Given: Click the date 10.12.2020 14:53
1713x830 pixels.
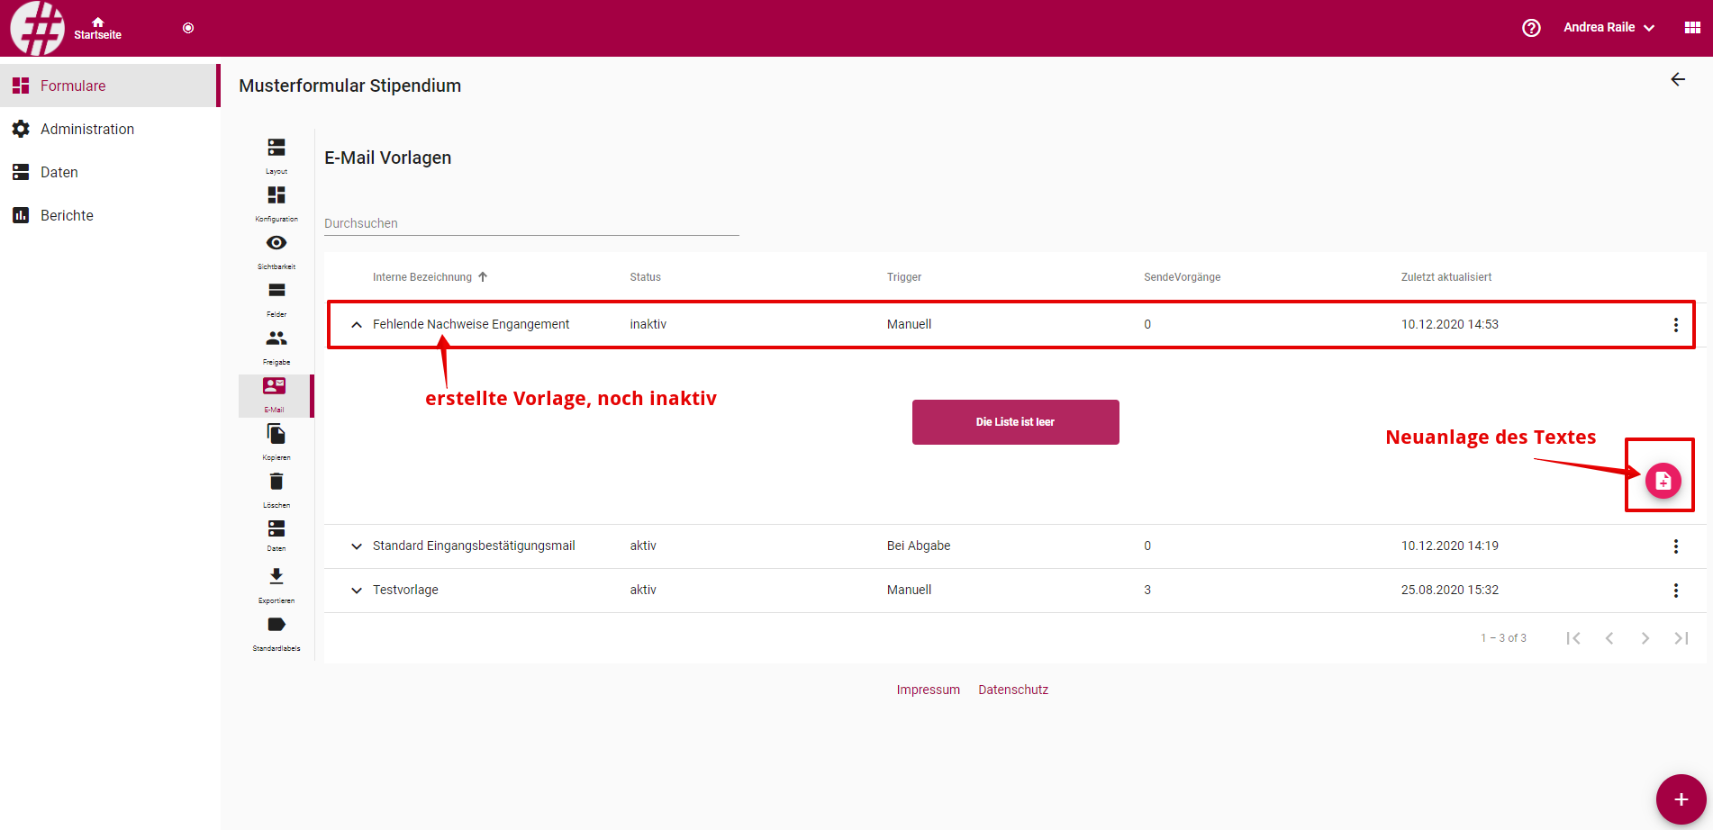Looking at the screenshot, I should point(1449,324).
